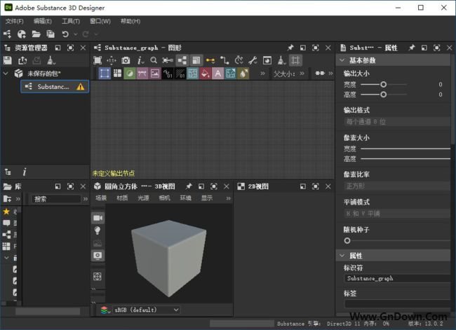Open the info display options in graph toolbar
456x330 pixels.
pyautogui.click(x=140, y=60)
